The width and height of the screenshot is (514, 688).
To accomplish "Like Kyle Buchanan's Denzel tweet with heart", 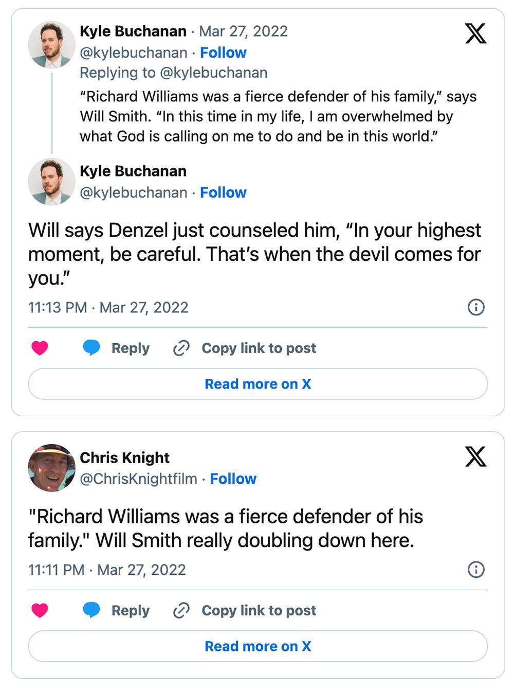I will click(x=40, y=348).
